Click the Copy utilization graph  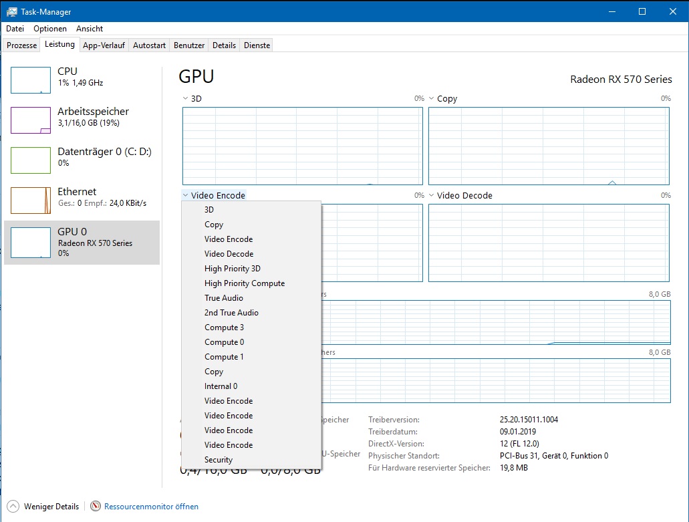click(549, 146)
